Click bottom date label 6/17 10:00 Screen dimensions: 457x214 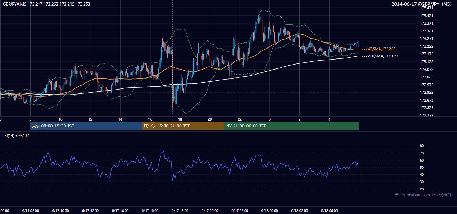tap(60, 211)
